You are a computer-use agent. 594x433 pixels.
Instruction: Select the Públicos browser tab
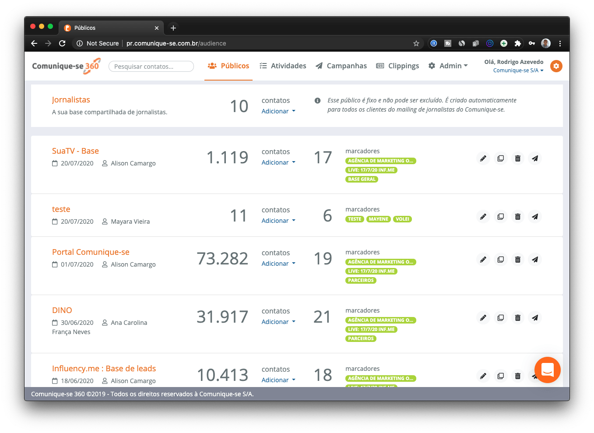click(111, 28)
